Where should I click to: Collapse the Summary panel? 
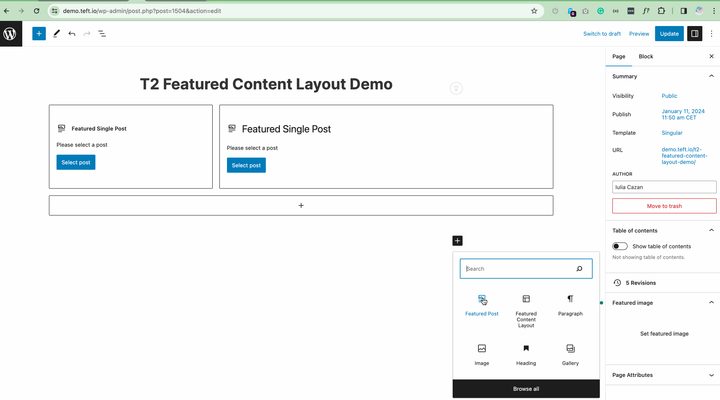click(711, 76)
